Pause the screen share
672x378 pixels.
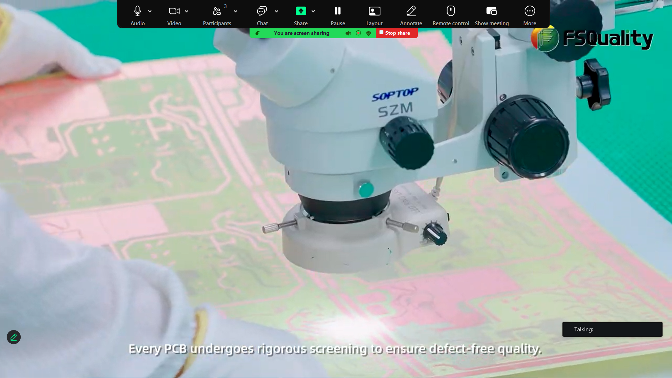338,11
